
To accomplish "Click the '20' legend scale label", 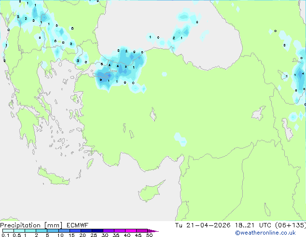I will pos(83,235).
